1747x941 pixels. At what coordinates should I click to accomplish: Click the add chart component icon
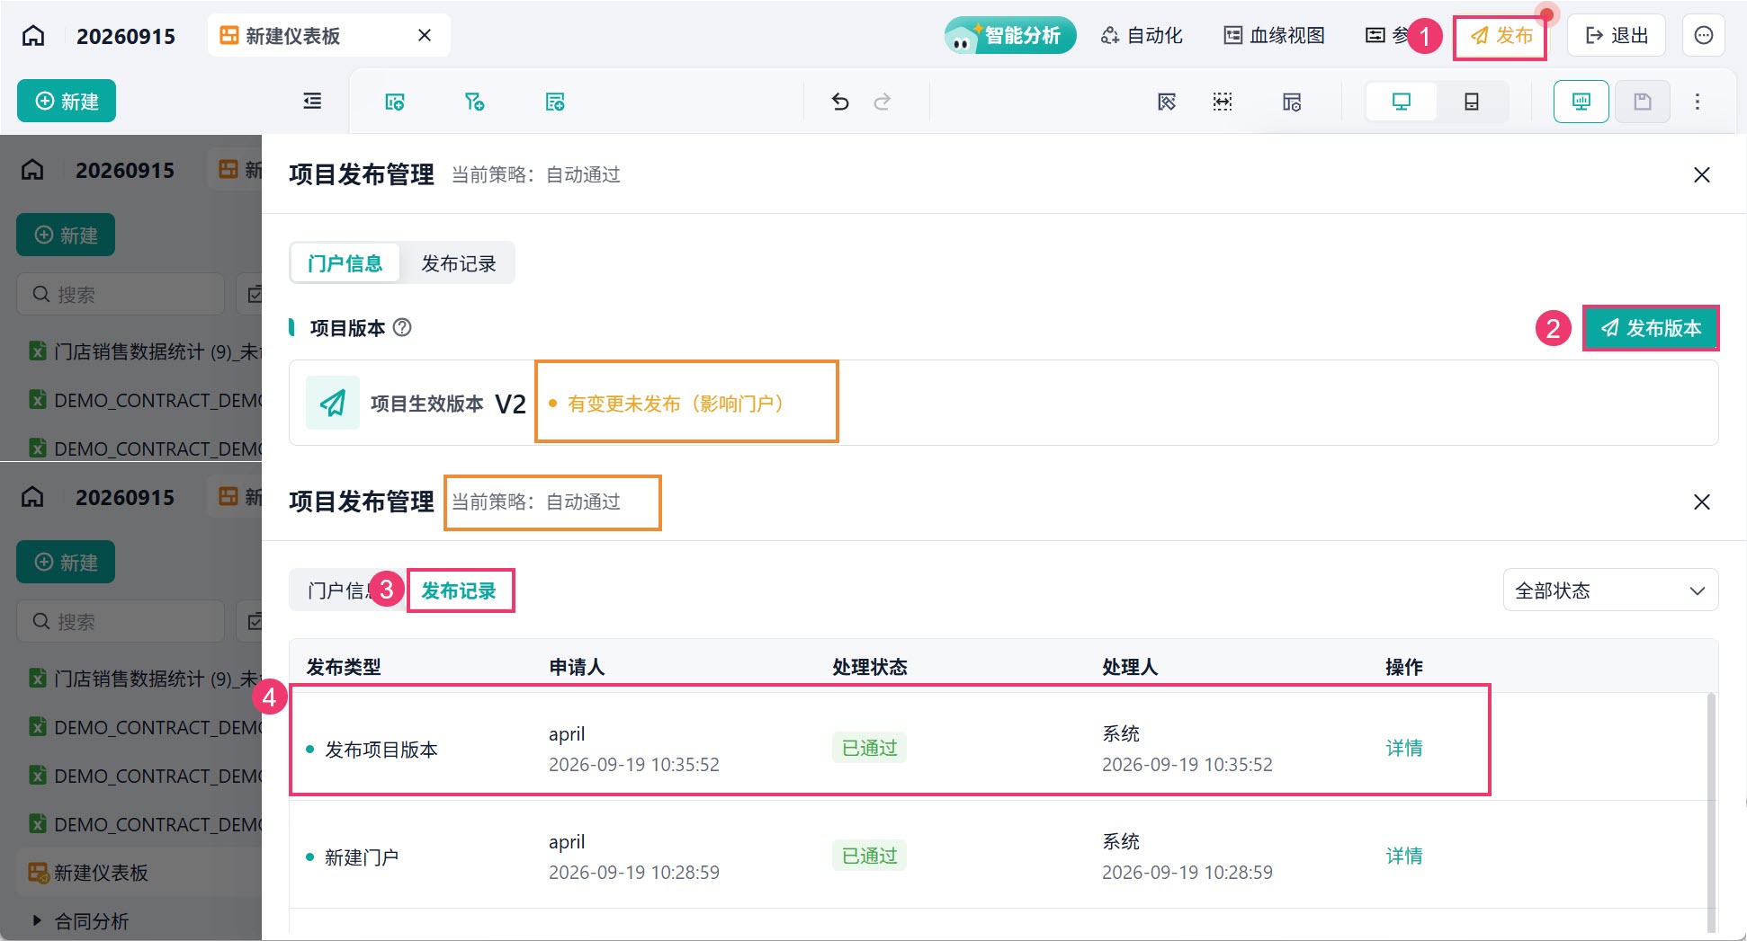395,102
